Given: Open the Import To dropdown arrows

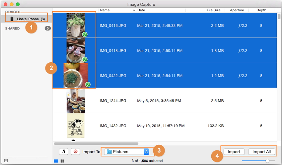Looking at the screenshot, I should coord(146,152).
